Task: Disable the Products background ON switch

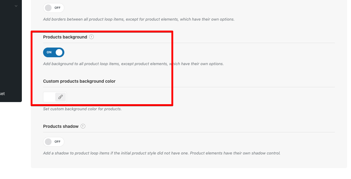Action: (x=54, y=52)
